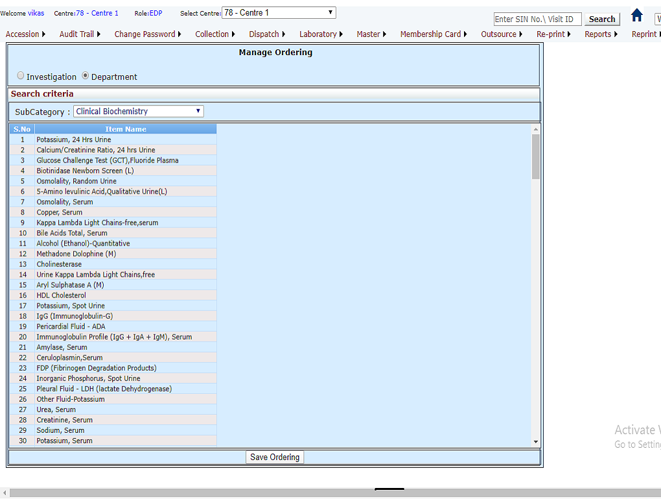661x499 pixels.
Task: Select the HDL Cholesterol row
Action: 61,296
